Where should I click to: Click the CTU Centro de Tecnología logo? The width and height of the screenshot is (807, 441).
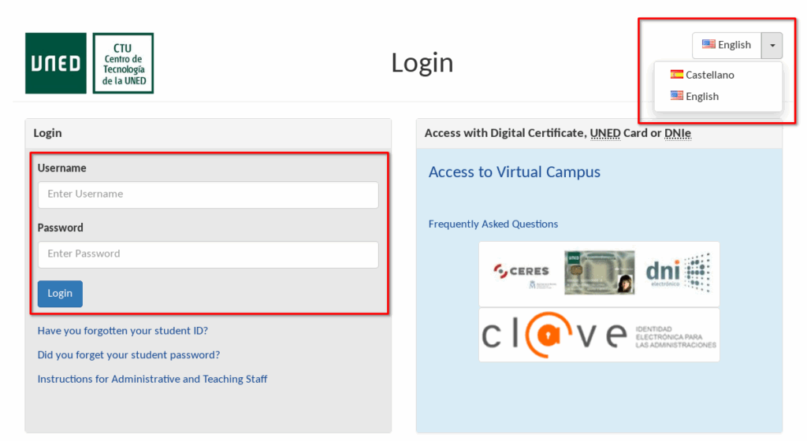pos(123,63)
